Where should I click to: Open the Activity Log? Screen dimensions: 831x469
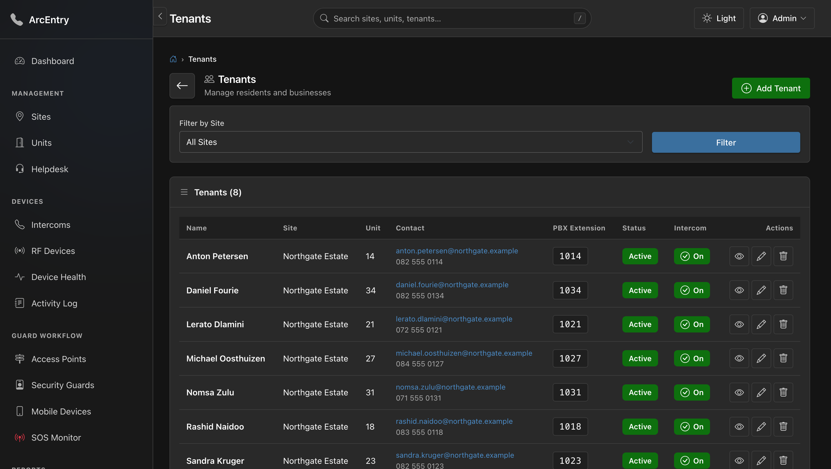tap(76, 303)
